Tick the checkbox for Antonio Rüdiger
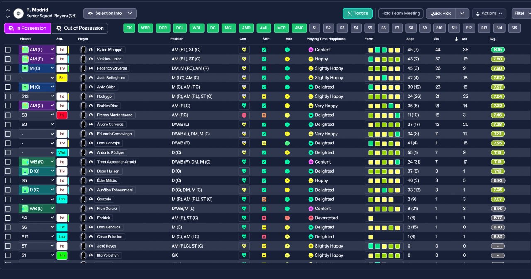 pos(8,152)
